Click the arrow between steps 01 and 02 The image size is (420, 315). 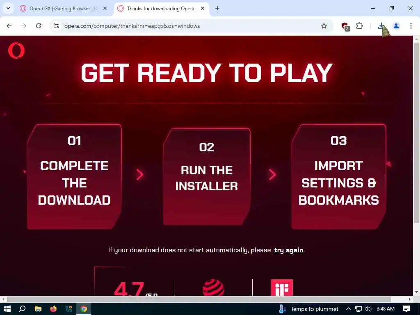pyautogui.click(x=140, y=175)
